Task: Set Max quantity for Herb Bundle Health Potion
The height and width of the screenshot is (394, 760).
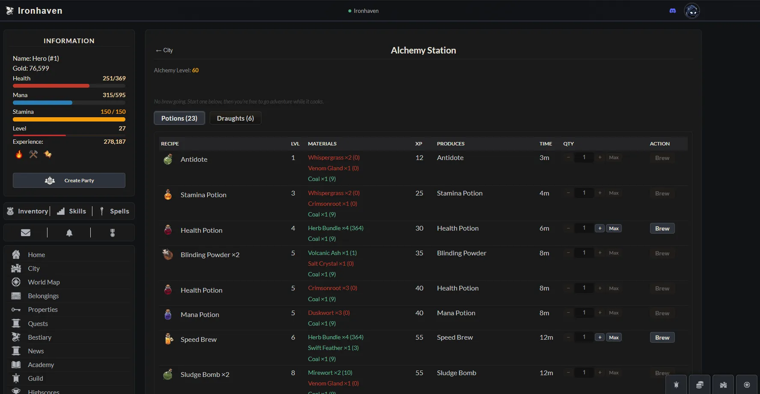Action: [x=614, y=228]
